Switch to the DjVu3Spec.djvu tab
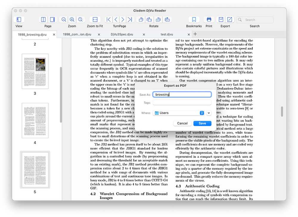This screenshot has width=298, height=217. [122, 34]
